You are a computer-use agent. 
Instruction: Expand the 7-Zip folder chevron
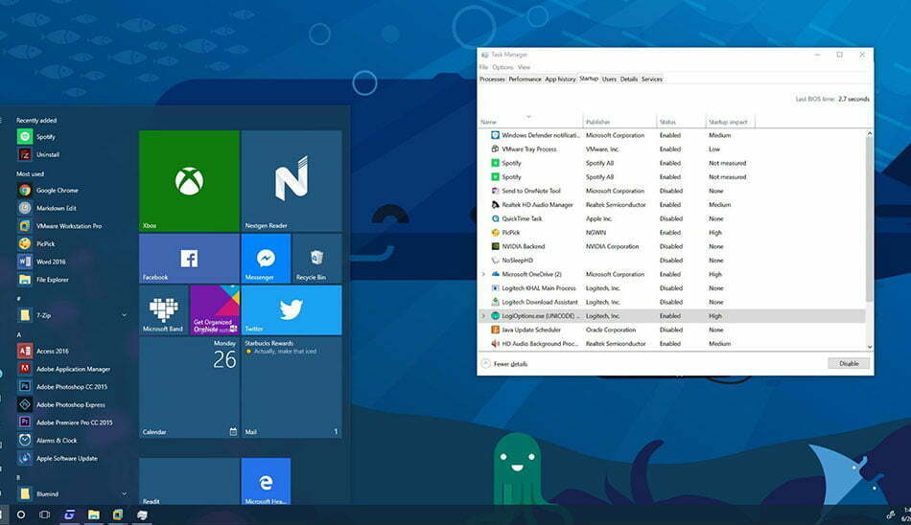pyautogui.click(x=124, y=315)
